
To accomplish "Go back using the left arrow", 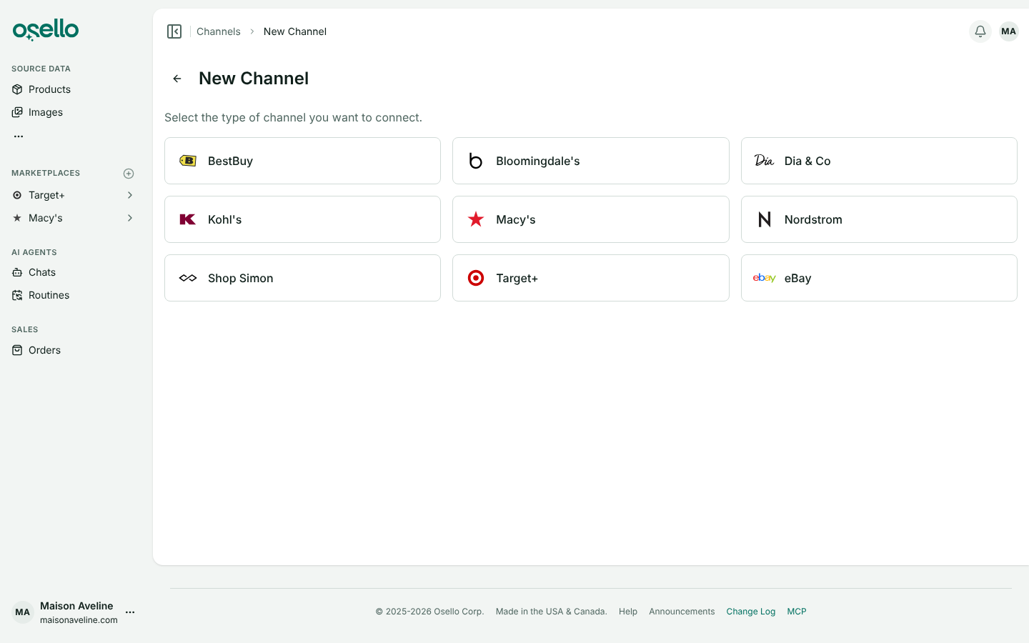I will tap(177, 79).
